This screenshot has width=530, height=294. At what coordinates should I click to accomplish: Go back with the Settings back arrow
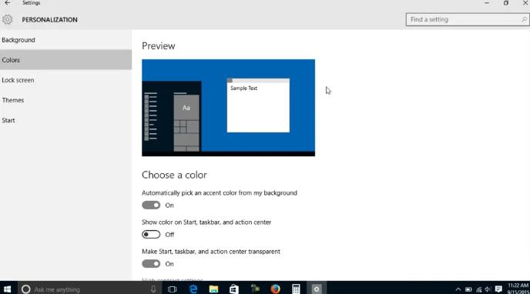(8, 3)
